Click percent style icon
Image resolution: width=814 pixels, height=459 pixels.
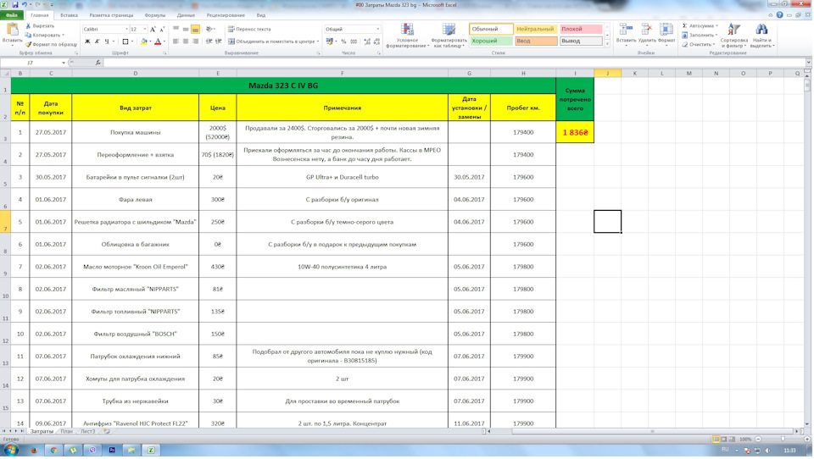343,41
